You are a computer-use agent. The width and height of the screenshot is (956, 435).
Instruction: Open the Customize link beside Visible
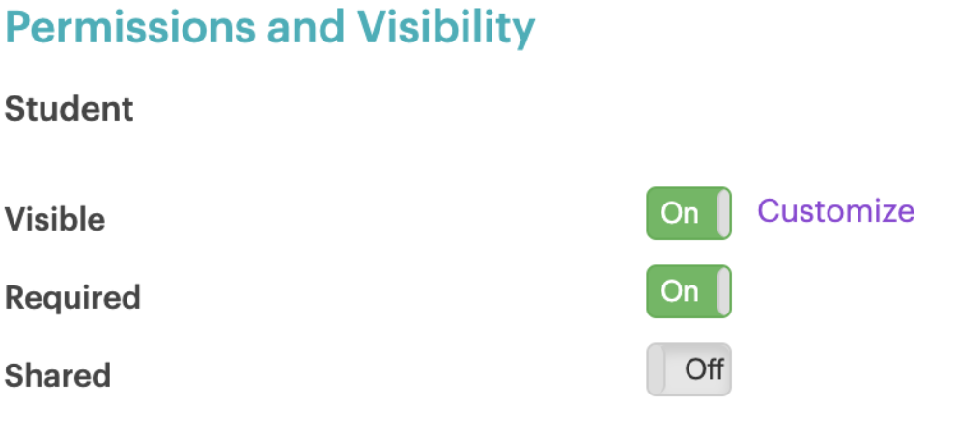pyautogui.click(x=835, y=210)
